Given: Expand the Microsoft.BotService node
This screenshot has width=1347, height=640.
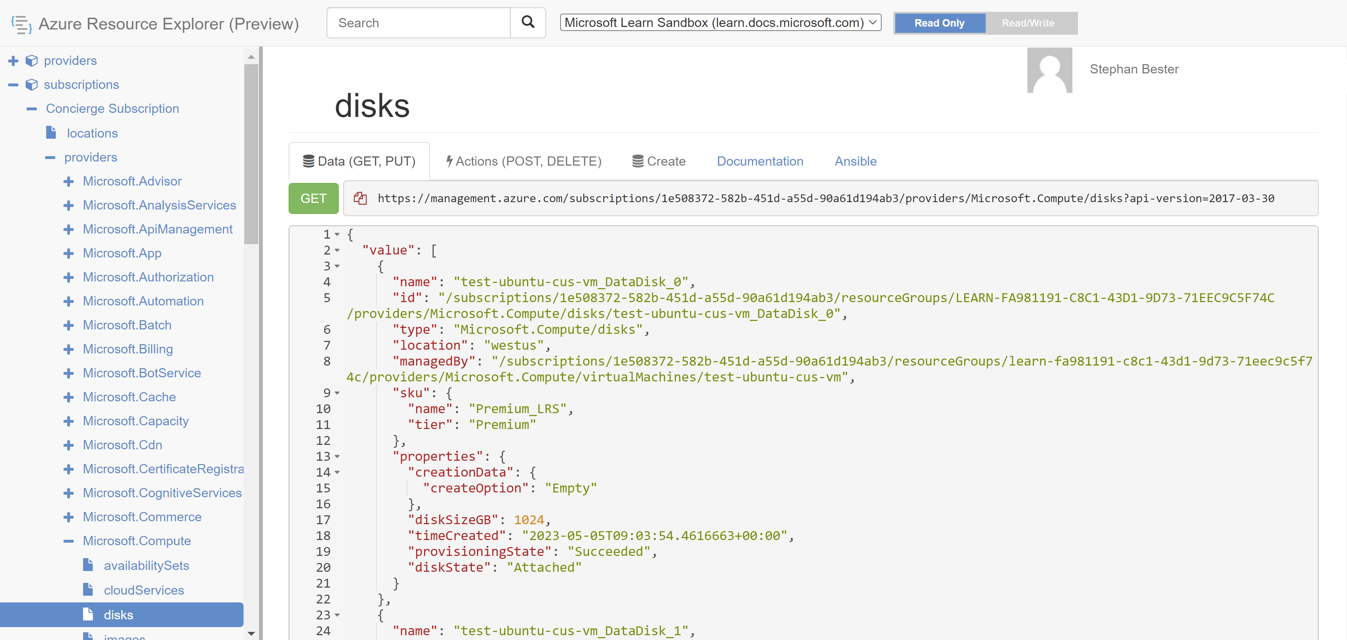Looking at the screenshot, I should (x=69, y=373).
